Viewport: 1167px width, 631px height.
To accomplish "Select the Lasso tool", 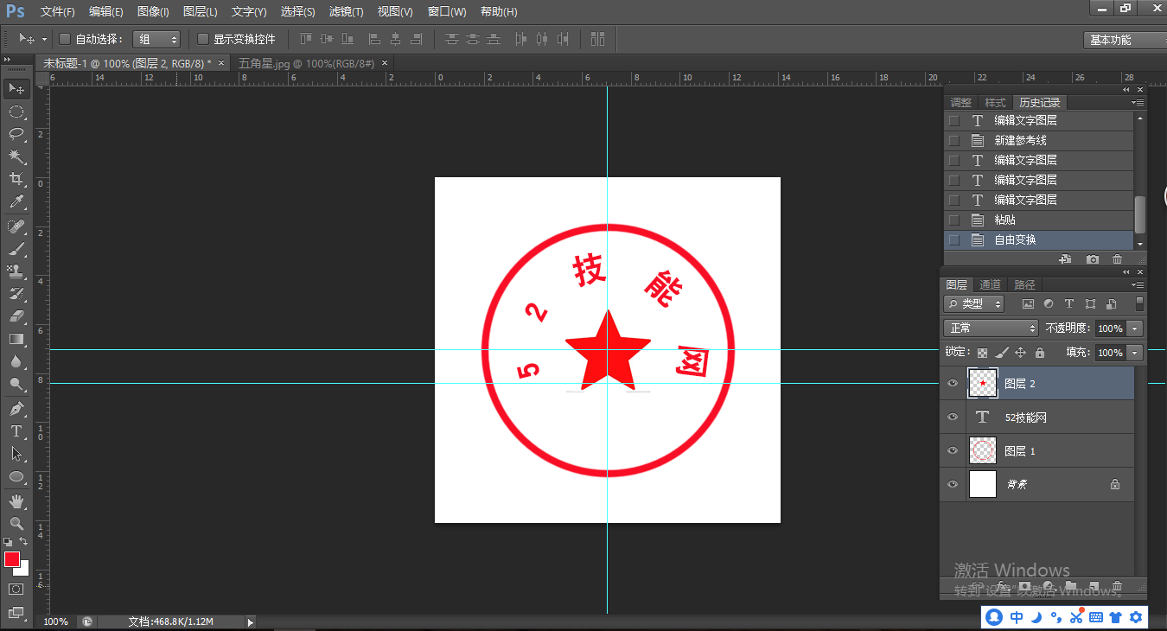I will tap(16, 134).
